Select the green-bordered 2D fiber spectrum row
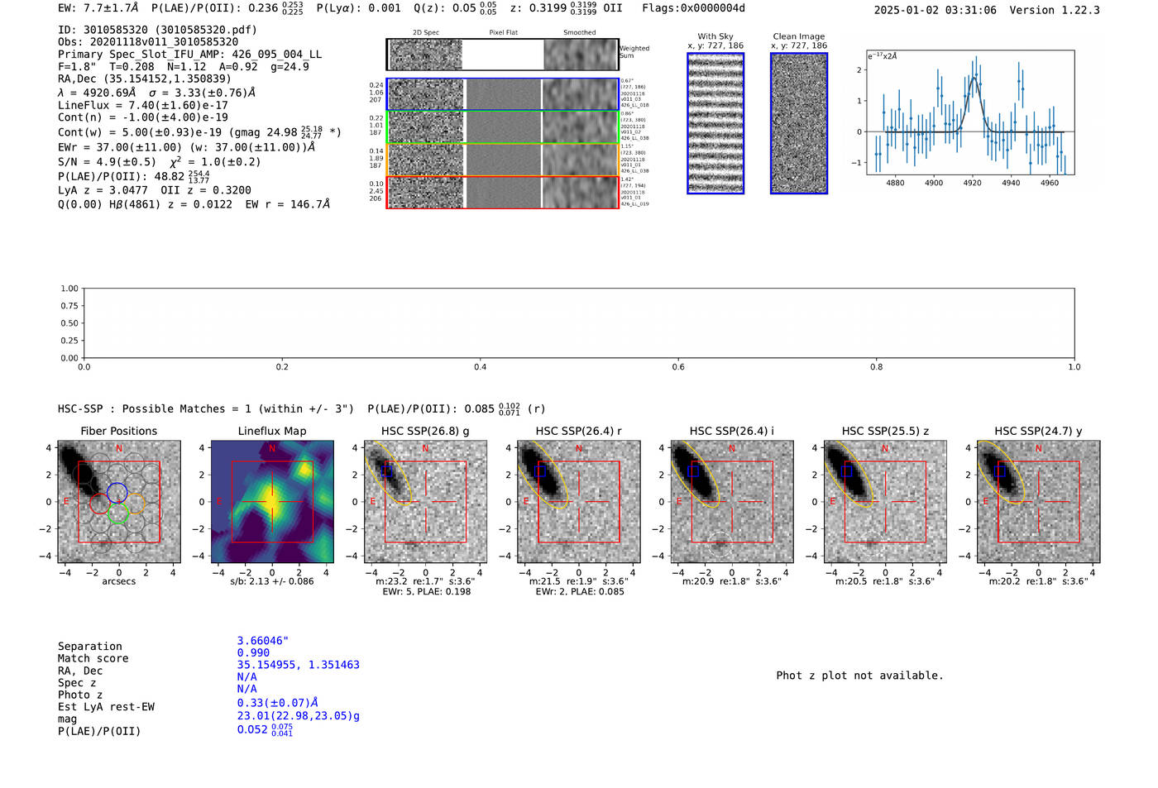 (x=503, y=127)
